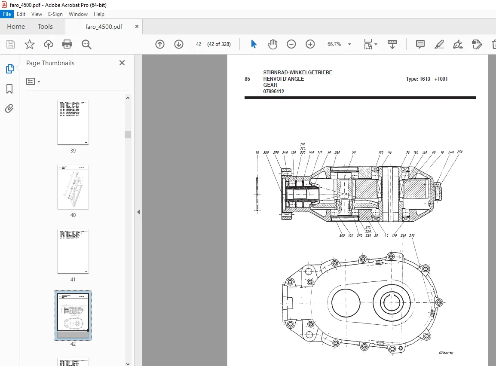Open the zoom level dropdown arrow
Image resolution: width=496 pixels, height=366 pixels.
click(x=349, y=44)
